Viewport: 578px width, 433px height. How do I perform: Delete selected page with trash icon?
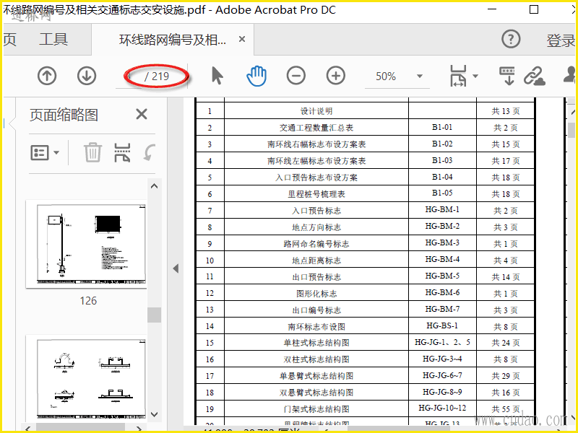click(x=92, y=152)
